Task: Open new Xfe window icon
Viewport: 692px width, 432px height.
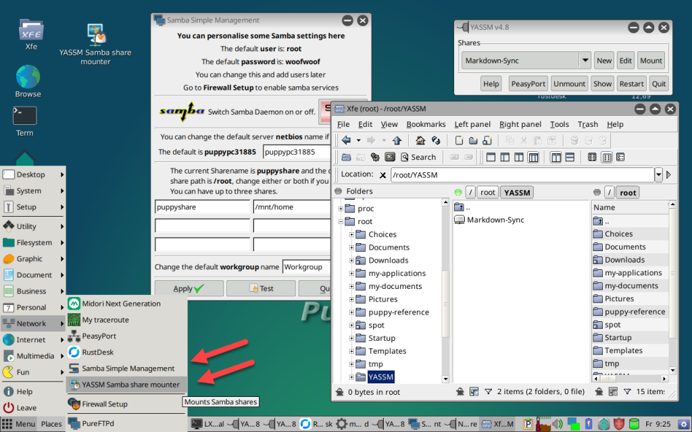Action: click(346, 157)
